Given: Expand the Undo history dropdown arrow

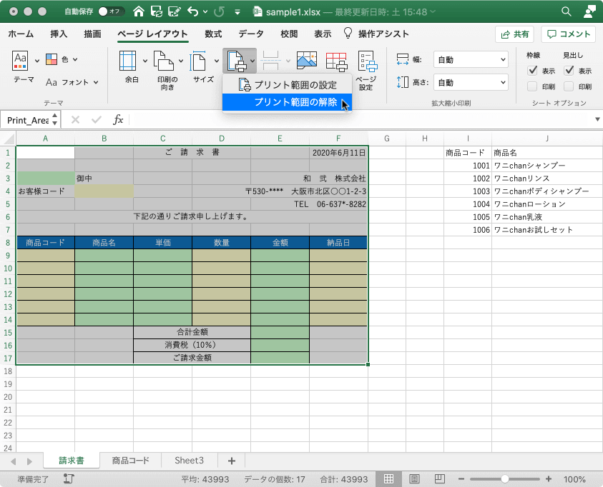Looking at the screenshot, I should point(205,12).
